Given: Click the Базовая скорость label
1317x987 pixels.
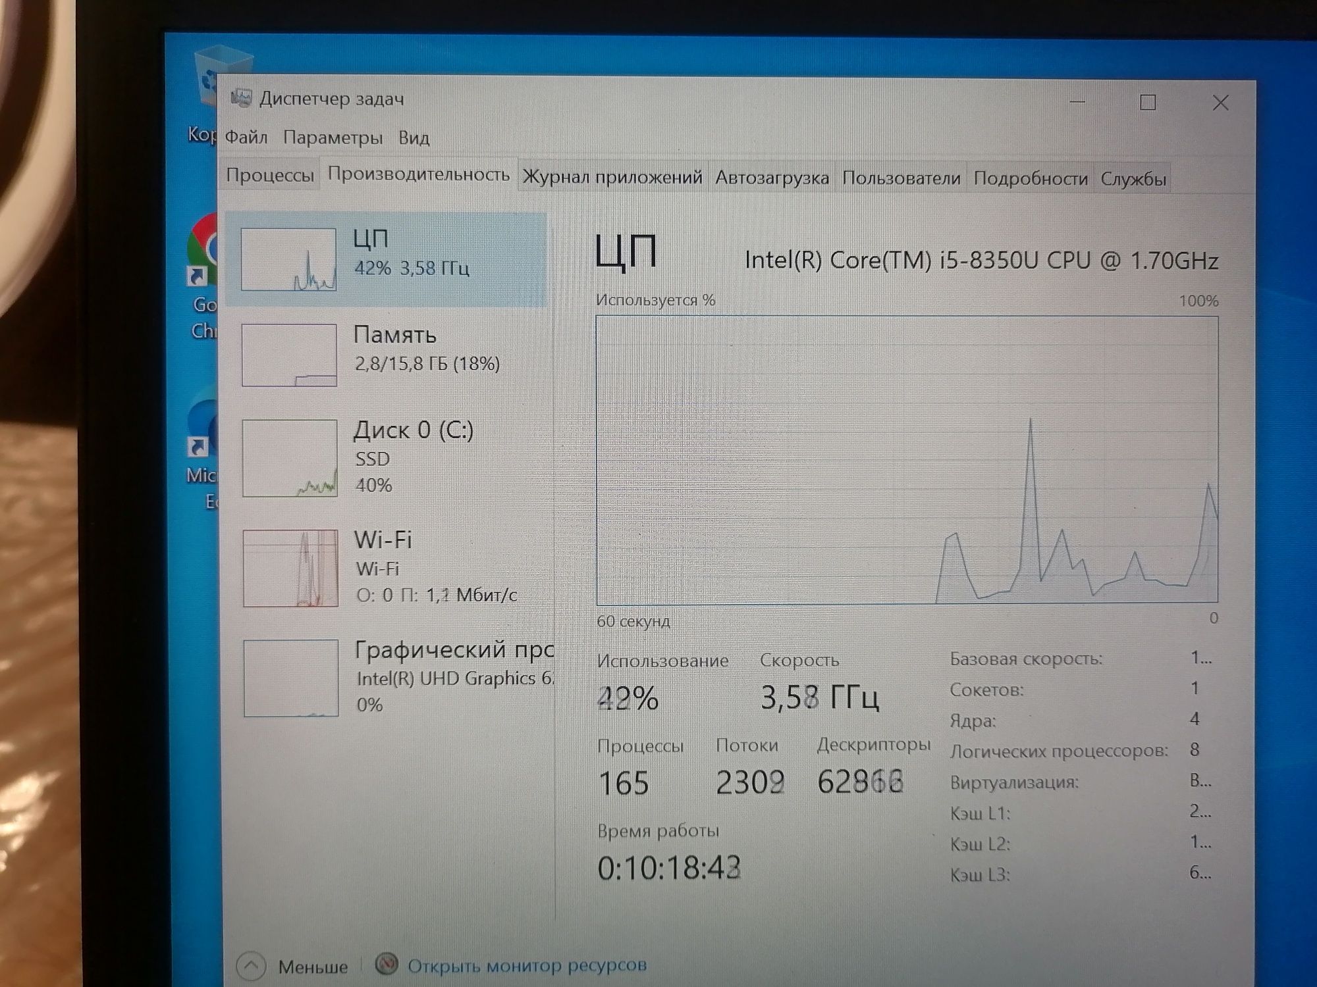Looking at the screenshot, I should (1026, 659).
